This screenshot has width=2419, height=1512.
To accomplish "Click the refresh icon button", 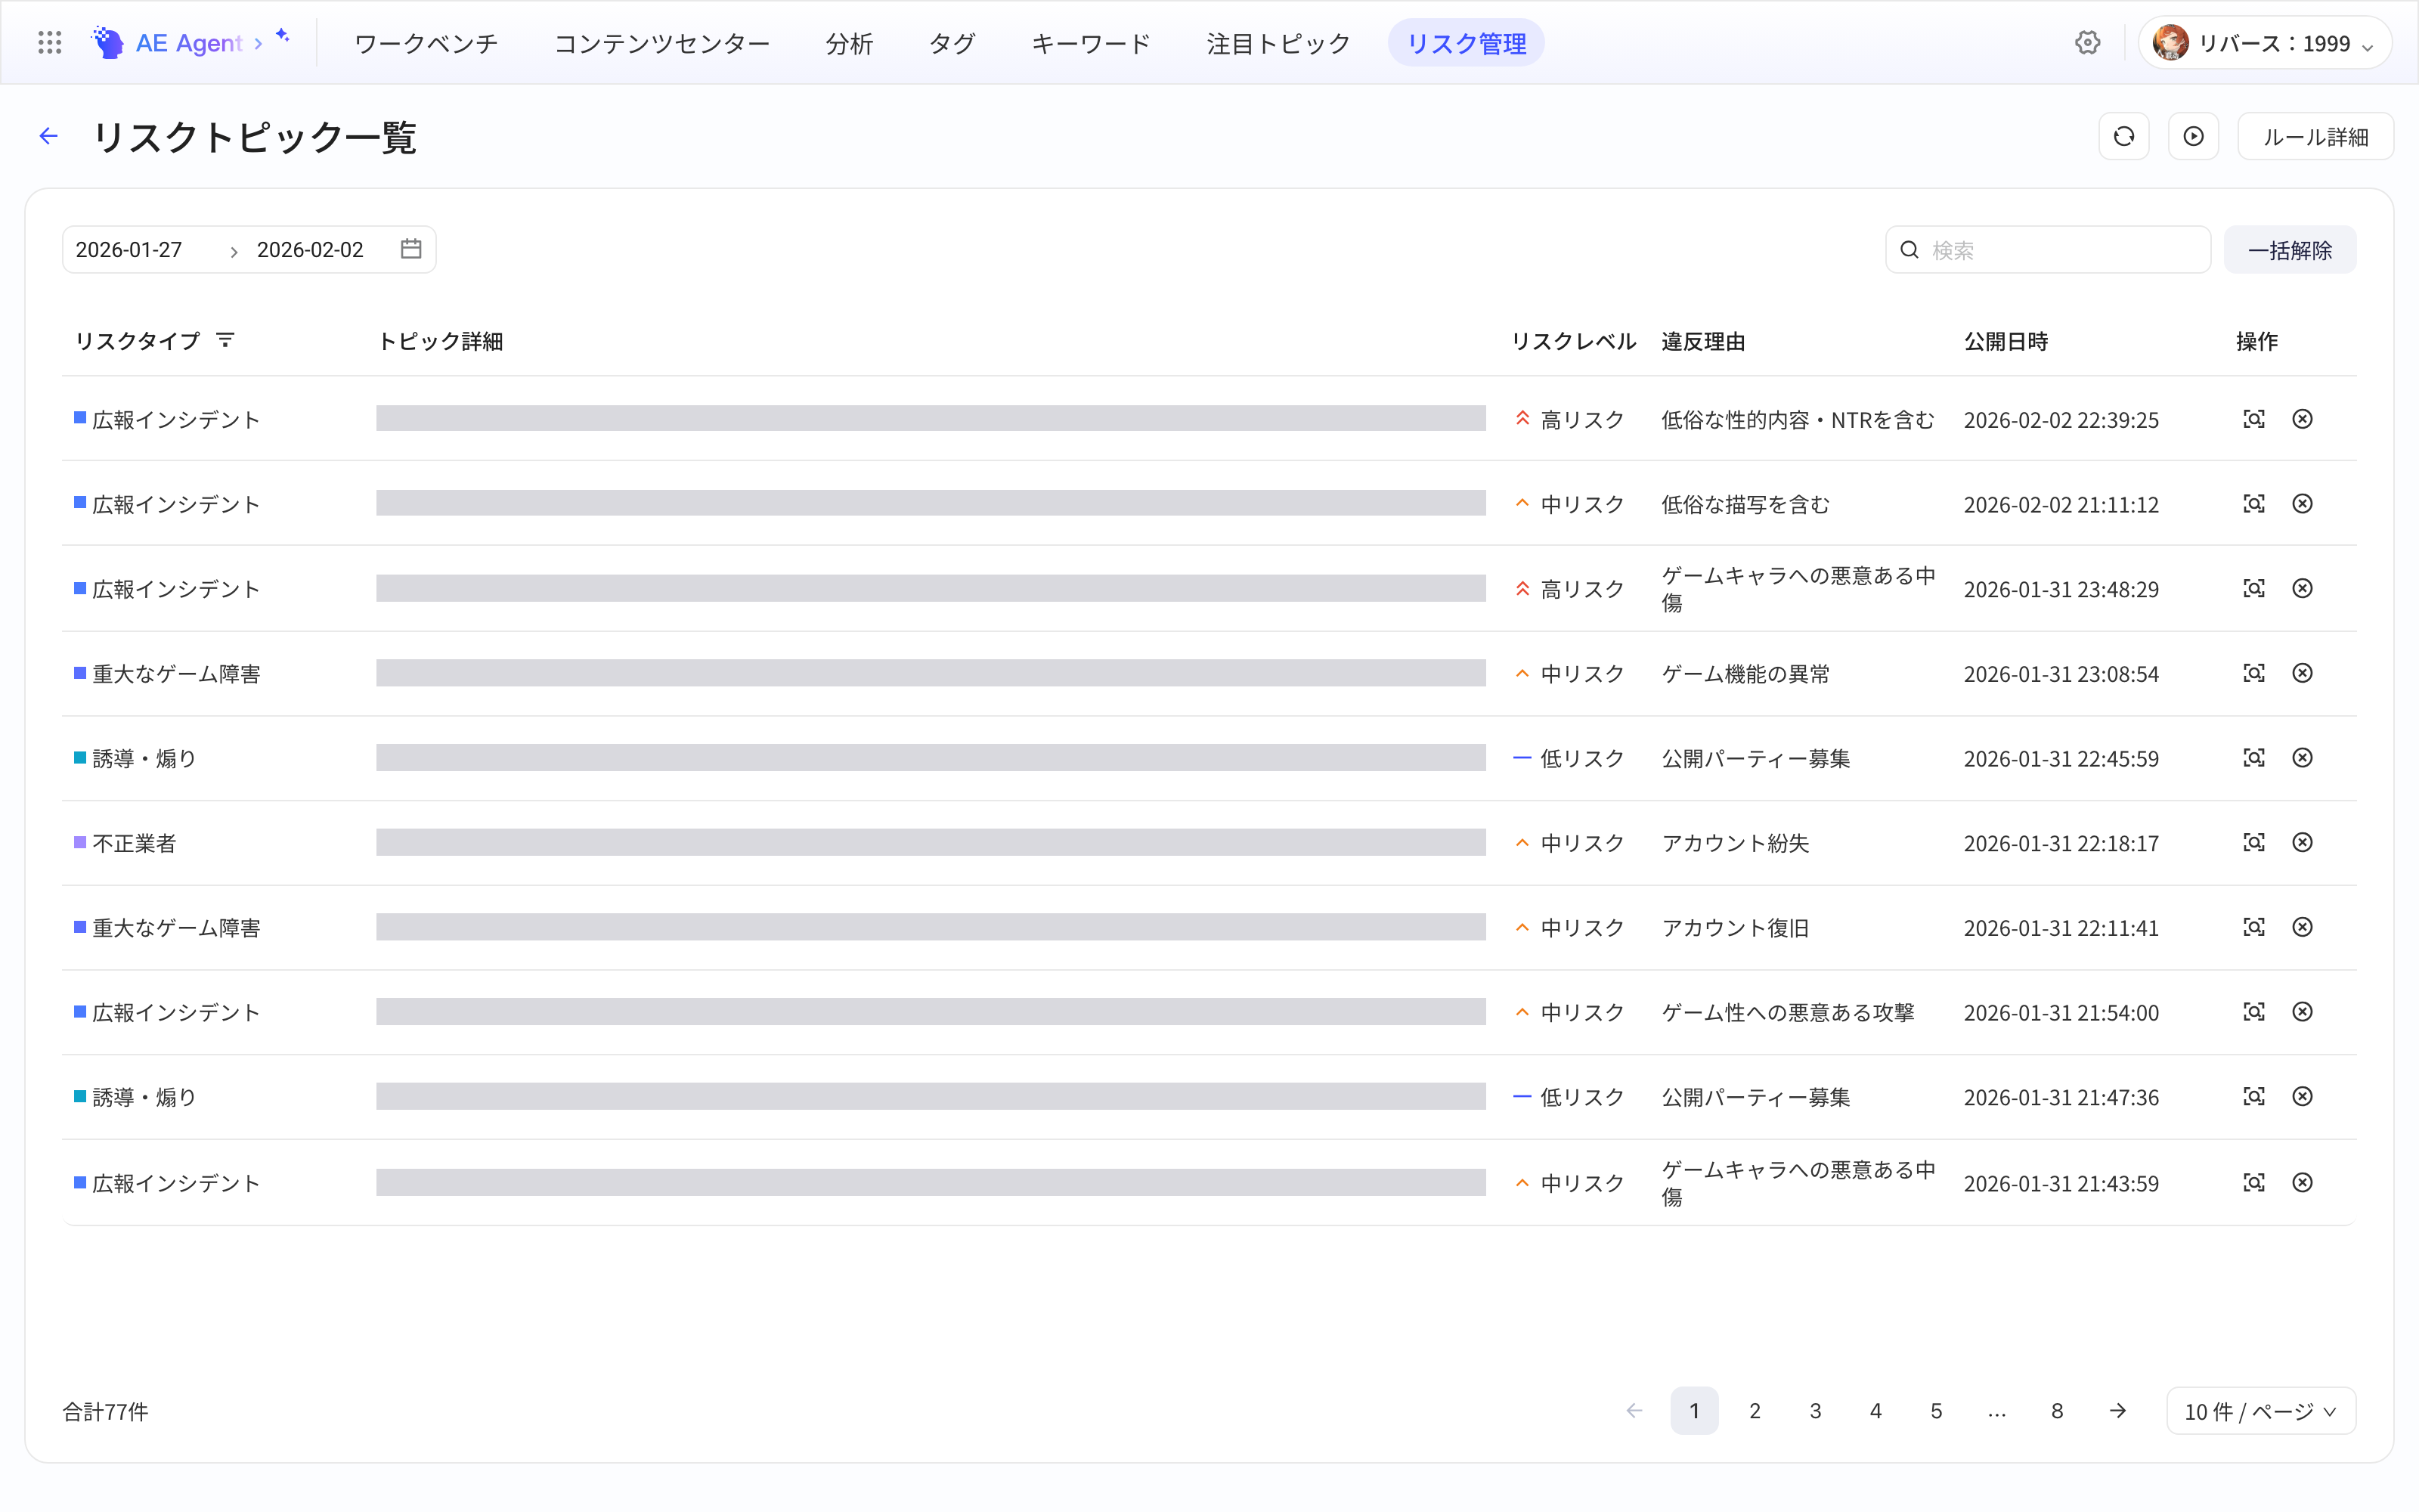I will tap(2124, 136).
